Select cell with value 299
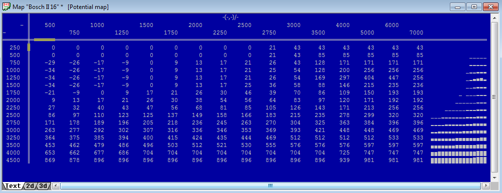This screenshot has width=502, height=193. click(x=369, y=115)
